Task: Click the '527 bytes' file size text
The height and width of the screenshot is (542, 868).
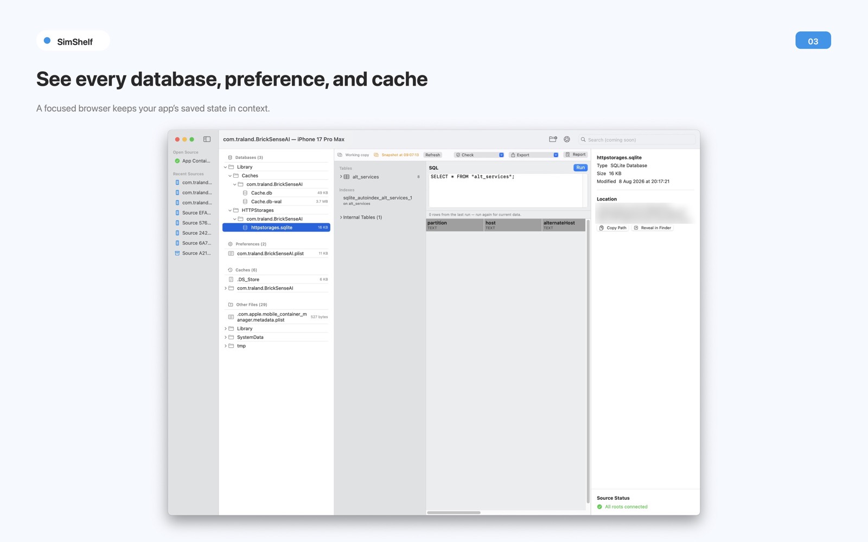Action: [319, 317]
